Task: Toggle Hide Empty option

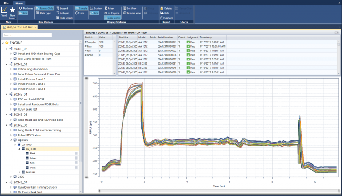Action: click(64, 18)
